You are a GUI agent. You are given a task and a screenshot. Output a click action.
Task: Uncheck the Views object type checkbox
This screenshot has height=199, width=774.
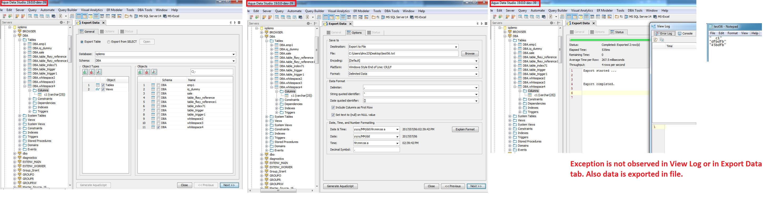tap(103, 89)
